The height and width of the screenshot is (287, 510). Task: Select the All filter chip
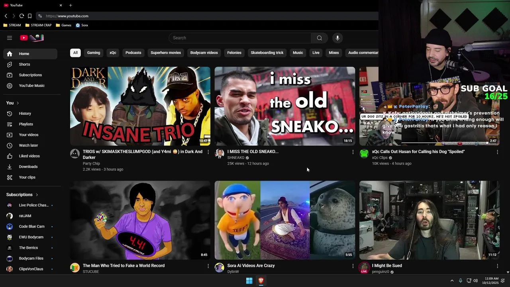coord(75,53)
